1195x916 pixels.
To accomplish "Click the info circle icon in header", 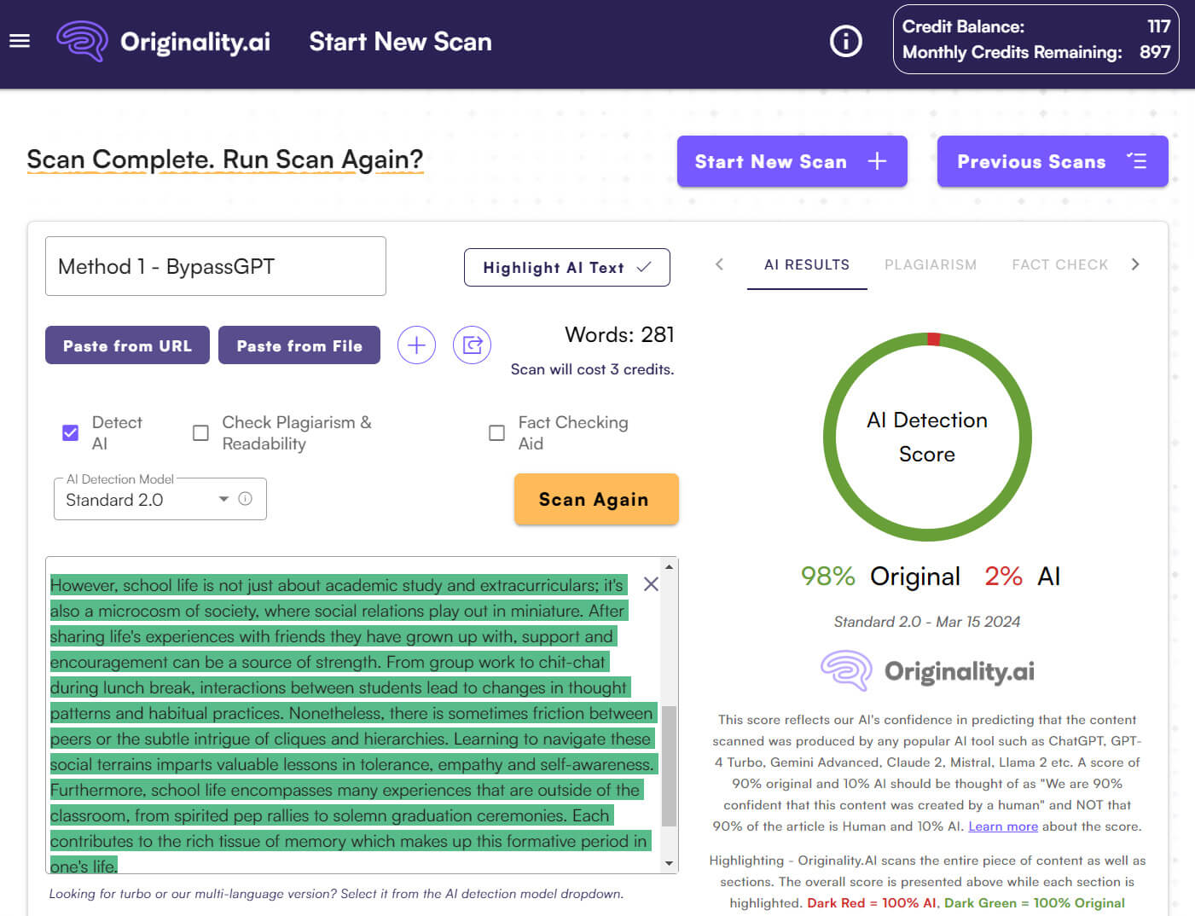I will (x=845, y=41).
